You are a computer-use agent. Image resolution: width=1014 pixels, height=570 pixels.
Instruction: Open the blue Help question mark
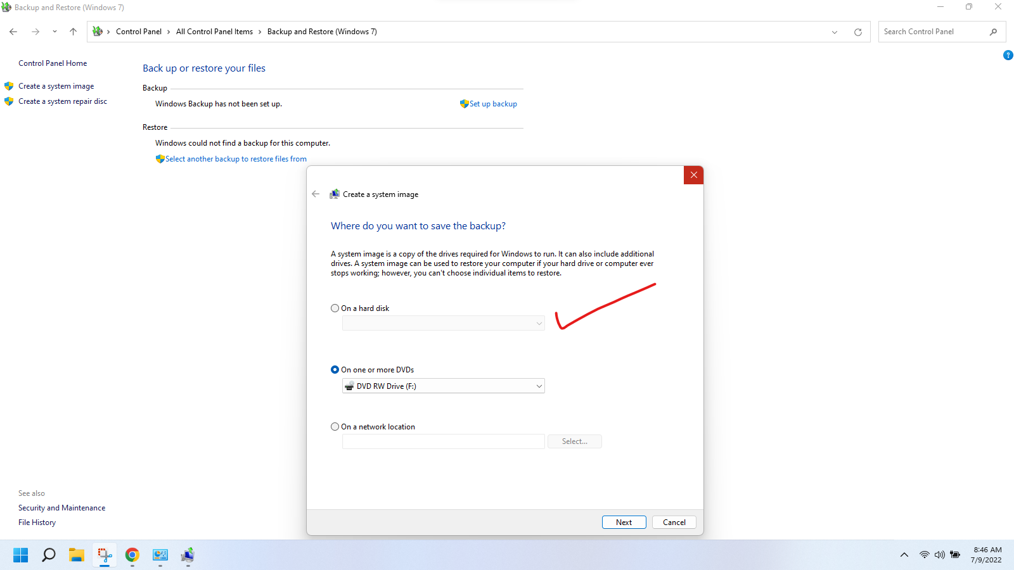(x=1008, y=56)
